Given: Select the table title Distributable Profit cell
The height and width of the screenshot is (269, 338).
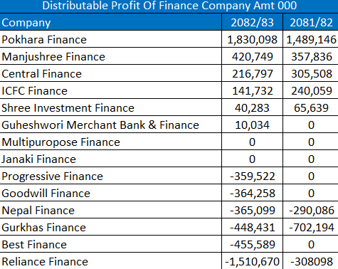Looking at the screenshot, I should 169,6.
